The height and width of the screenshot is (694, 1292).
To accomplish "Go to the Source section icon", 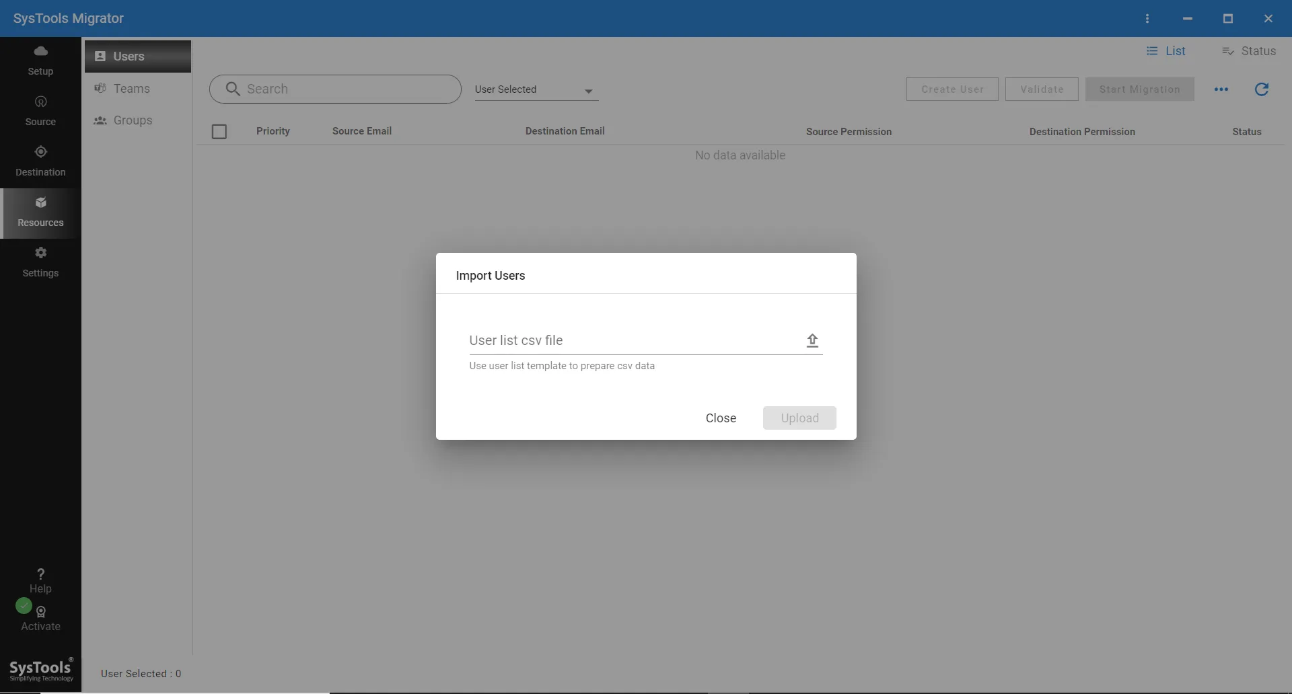I will [x=40, y=102].
